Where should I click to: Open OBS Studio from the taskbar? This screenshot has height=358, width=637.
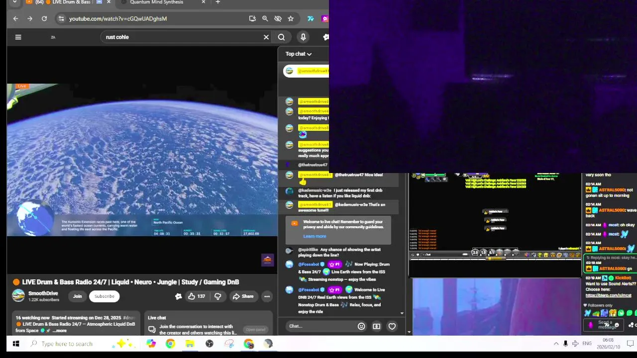[x=209, y=344]
